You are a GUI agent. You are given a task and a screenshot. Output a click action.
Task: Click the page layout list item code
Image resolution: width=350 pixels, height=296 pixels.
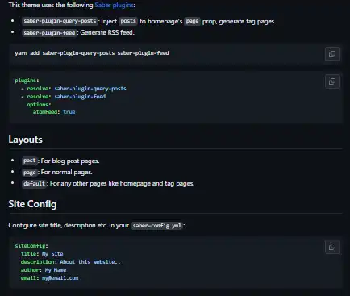(29, 173)
